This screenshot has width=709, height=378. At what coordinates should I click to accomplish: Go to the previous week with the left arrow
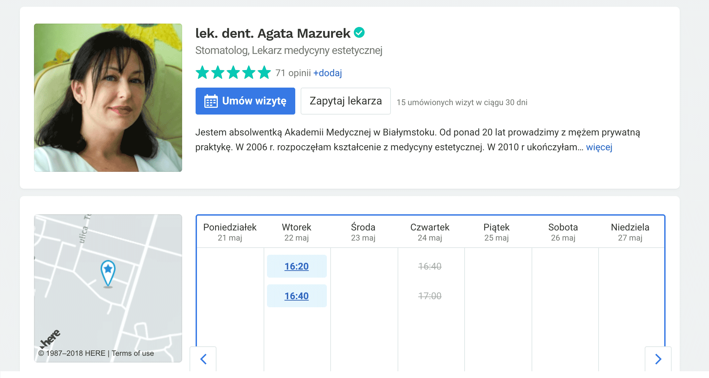click(203, 359)
